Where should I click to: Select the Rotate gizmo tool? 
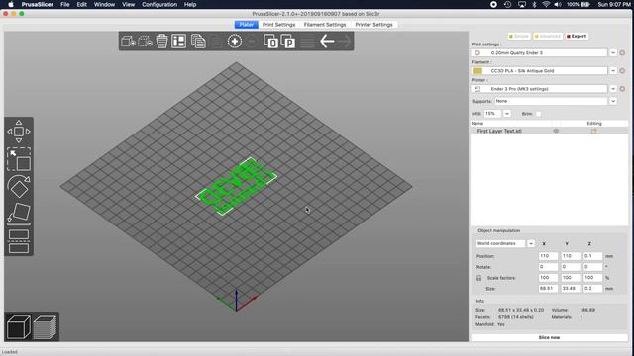(x=19, y=186)
